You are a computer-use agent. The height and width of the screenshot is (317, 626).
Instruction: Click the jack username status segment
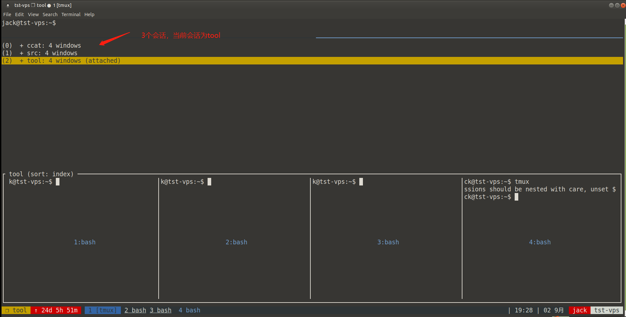(x=580, y=310)
